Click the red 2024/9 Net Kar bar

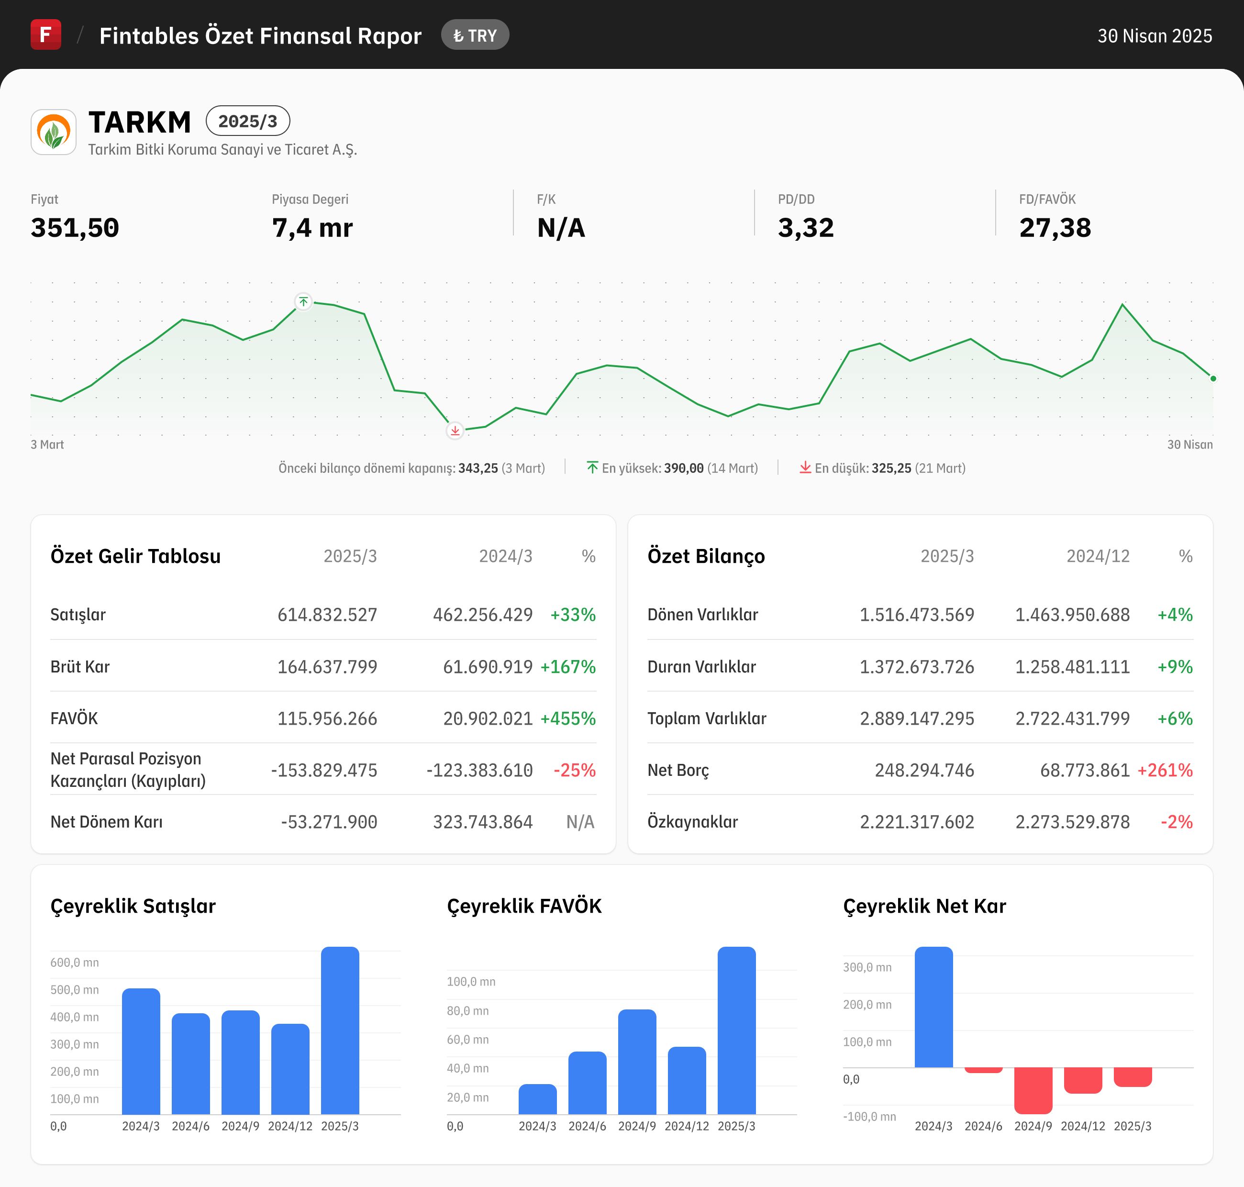pyautogui.click(x=1033, y=1091)
